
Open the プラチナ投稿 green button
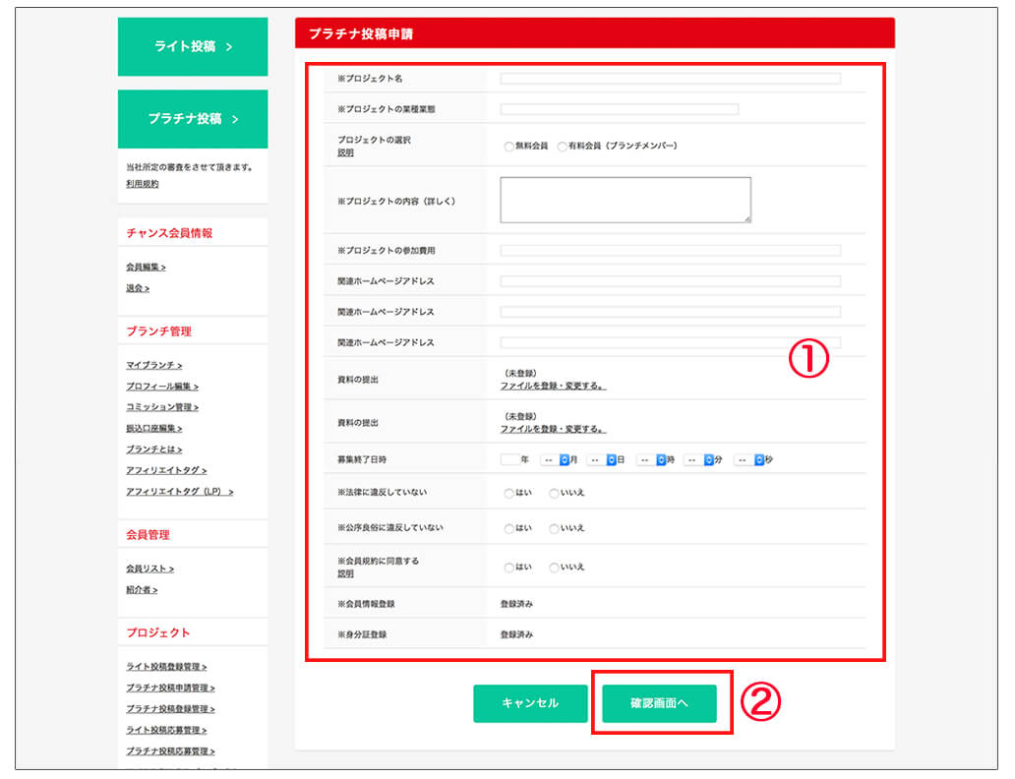click(x=192, y=119)
